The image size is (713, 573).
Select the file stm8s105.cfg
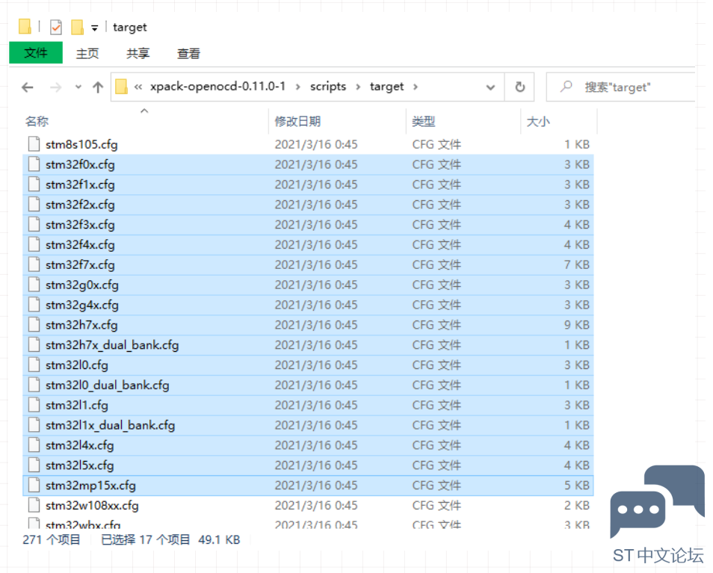(x=309, y=144)
